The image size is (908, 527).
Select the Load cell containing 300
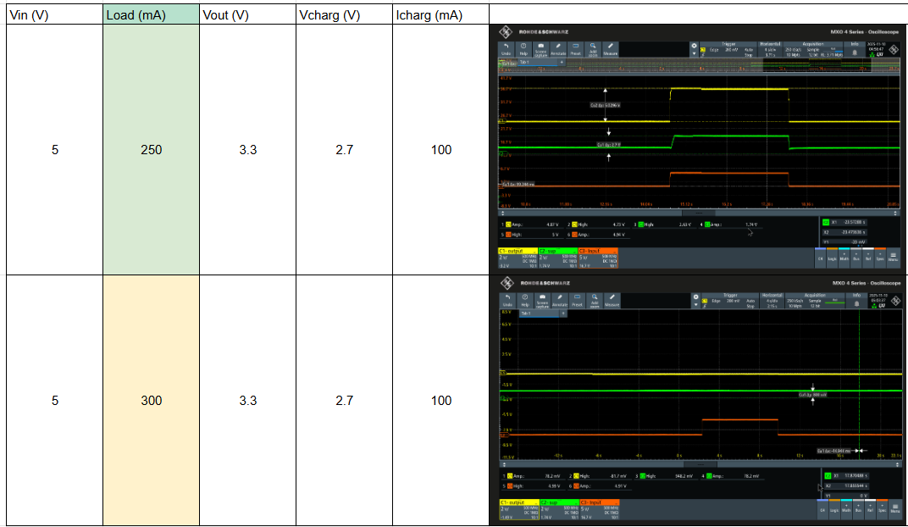point(151,400)
